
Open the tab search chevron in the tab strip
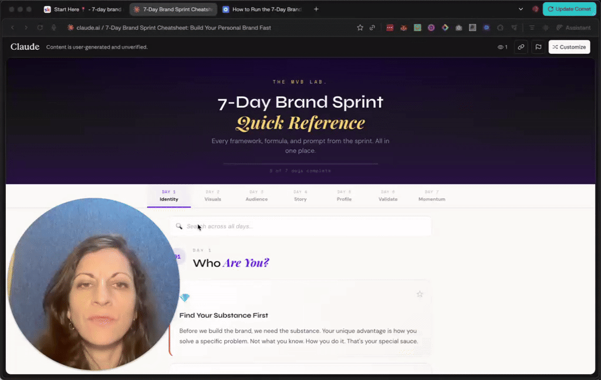pos(520,9)
